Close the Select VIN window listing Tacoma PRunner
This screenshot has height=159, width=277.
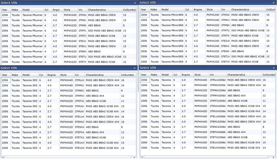click(135, 3)
